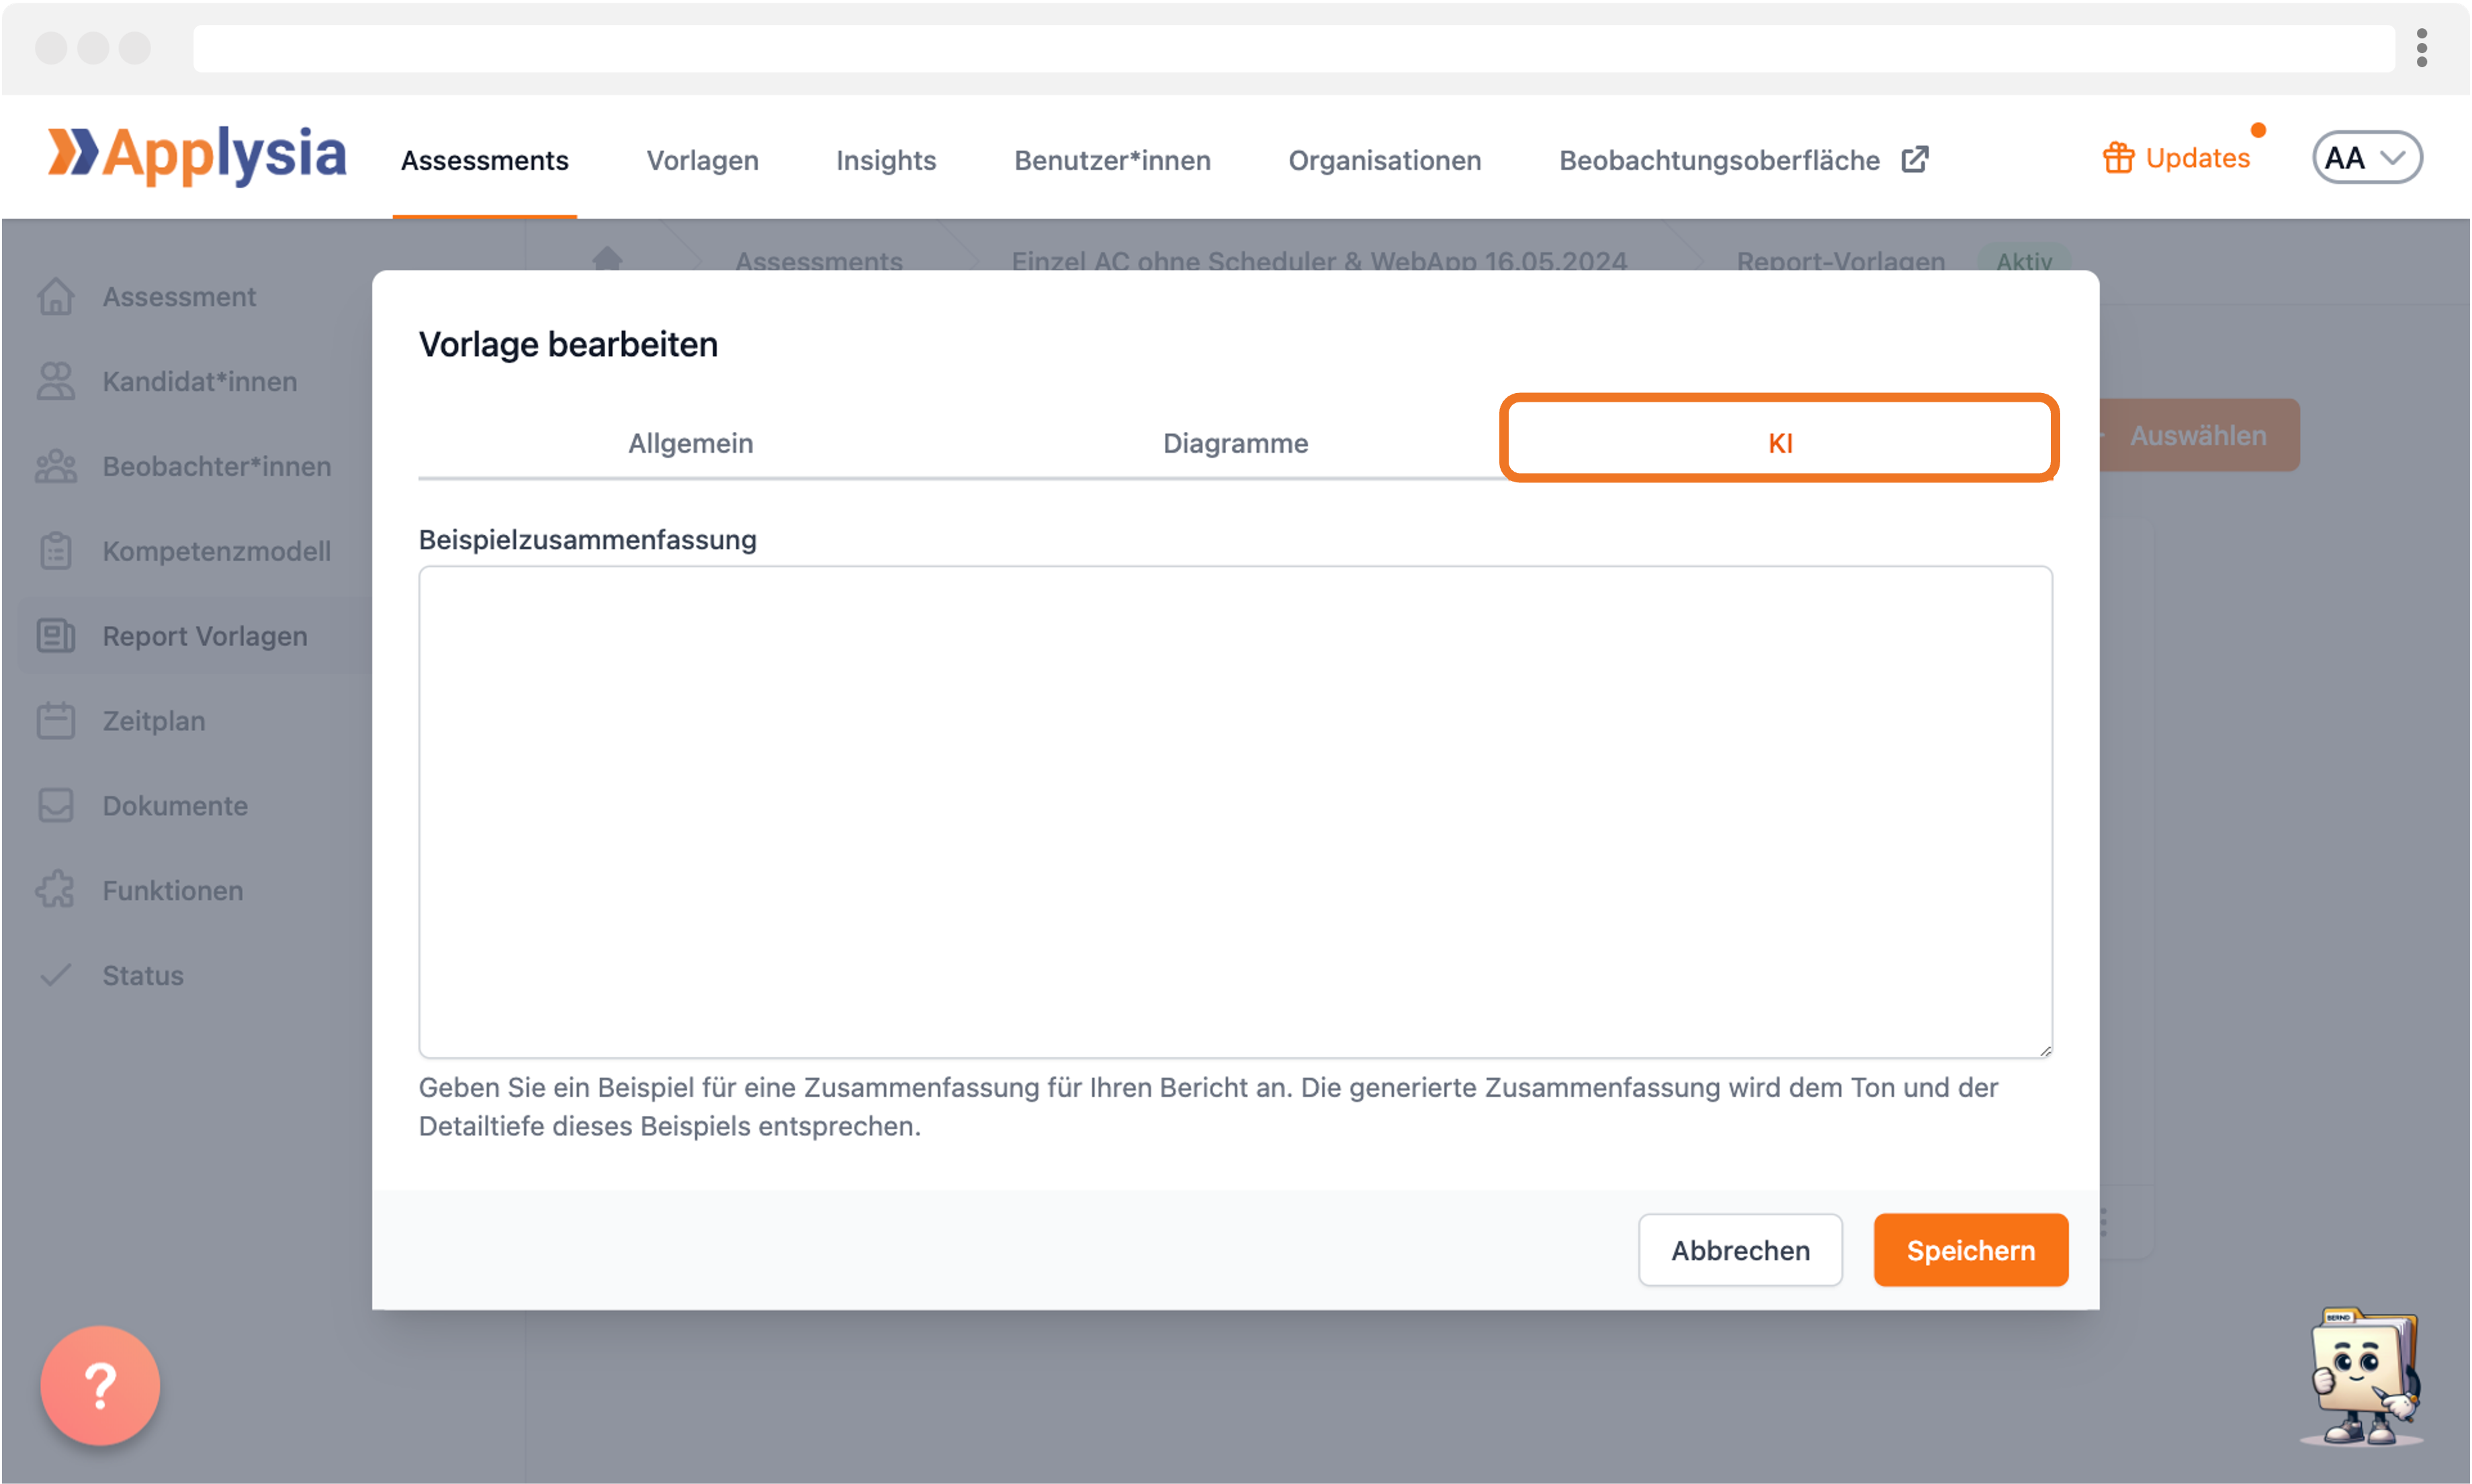The width and height of the screenshot is (2472, 1484).
Task: Open Status in the sidebar
Action: click(143, 976)
